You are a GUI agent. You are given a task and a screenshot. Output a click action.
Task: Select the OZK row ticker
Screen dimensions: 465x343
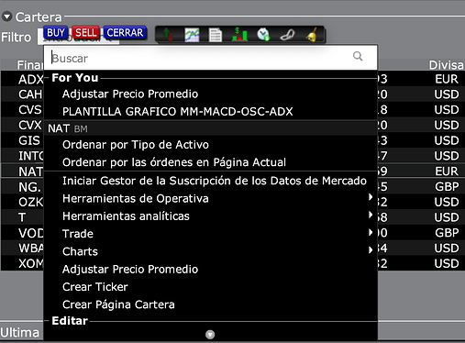pos(30,202)
